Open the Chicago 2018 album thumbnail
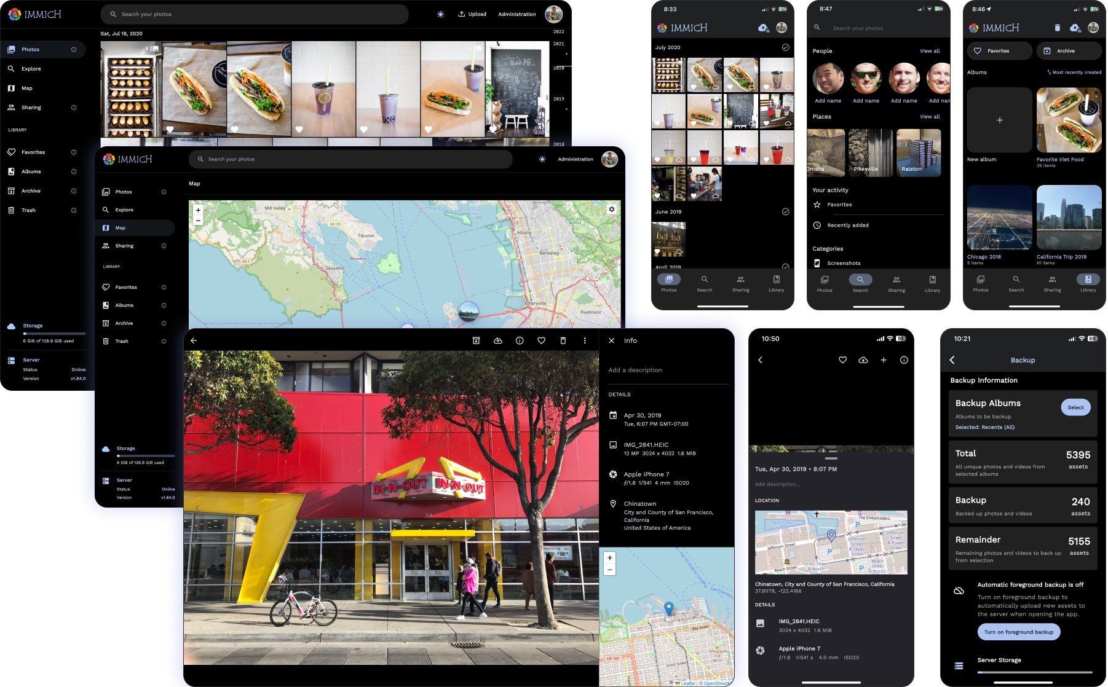Image resolution: width=1108 pixels, height=687 pixels. click(x=999, y=218)
